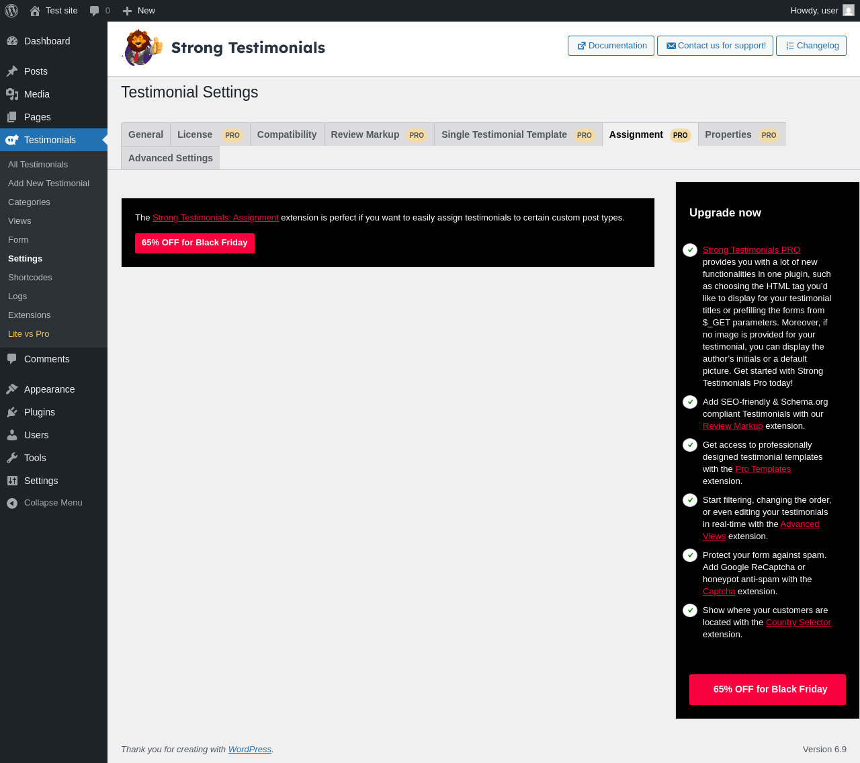Screen dimensions: 860x763
Task: Open the Pro Templates link
Action: (x=763, y=469)
